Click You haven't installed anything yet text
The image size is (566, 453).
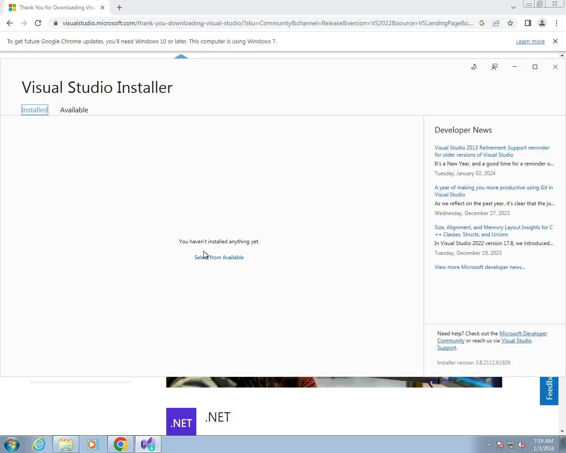pyautogui.click(x=219, y=242)
